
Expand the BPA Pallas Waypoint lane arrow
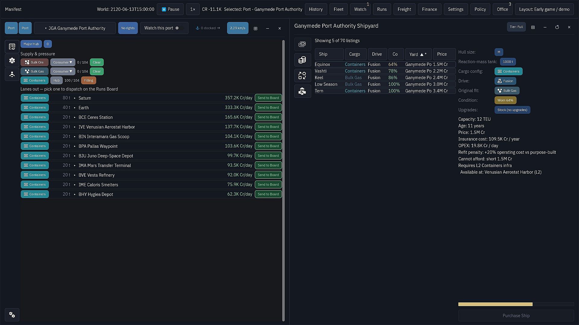tap(75, 146)
